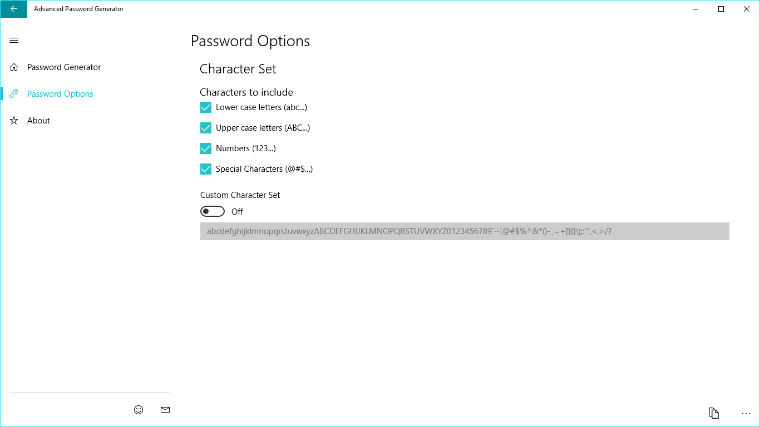Select Password Options in sidebar
The image size is (760, 427).
[60, 94]
